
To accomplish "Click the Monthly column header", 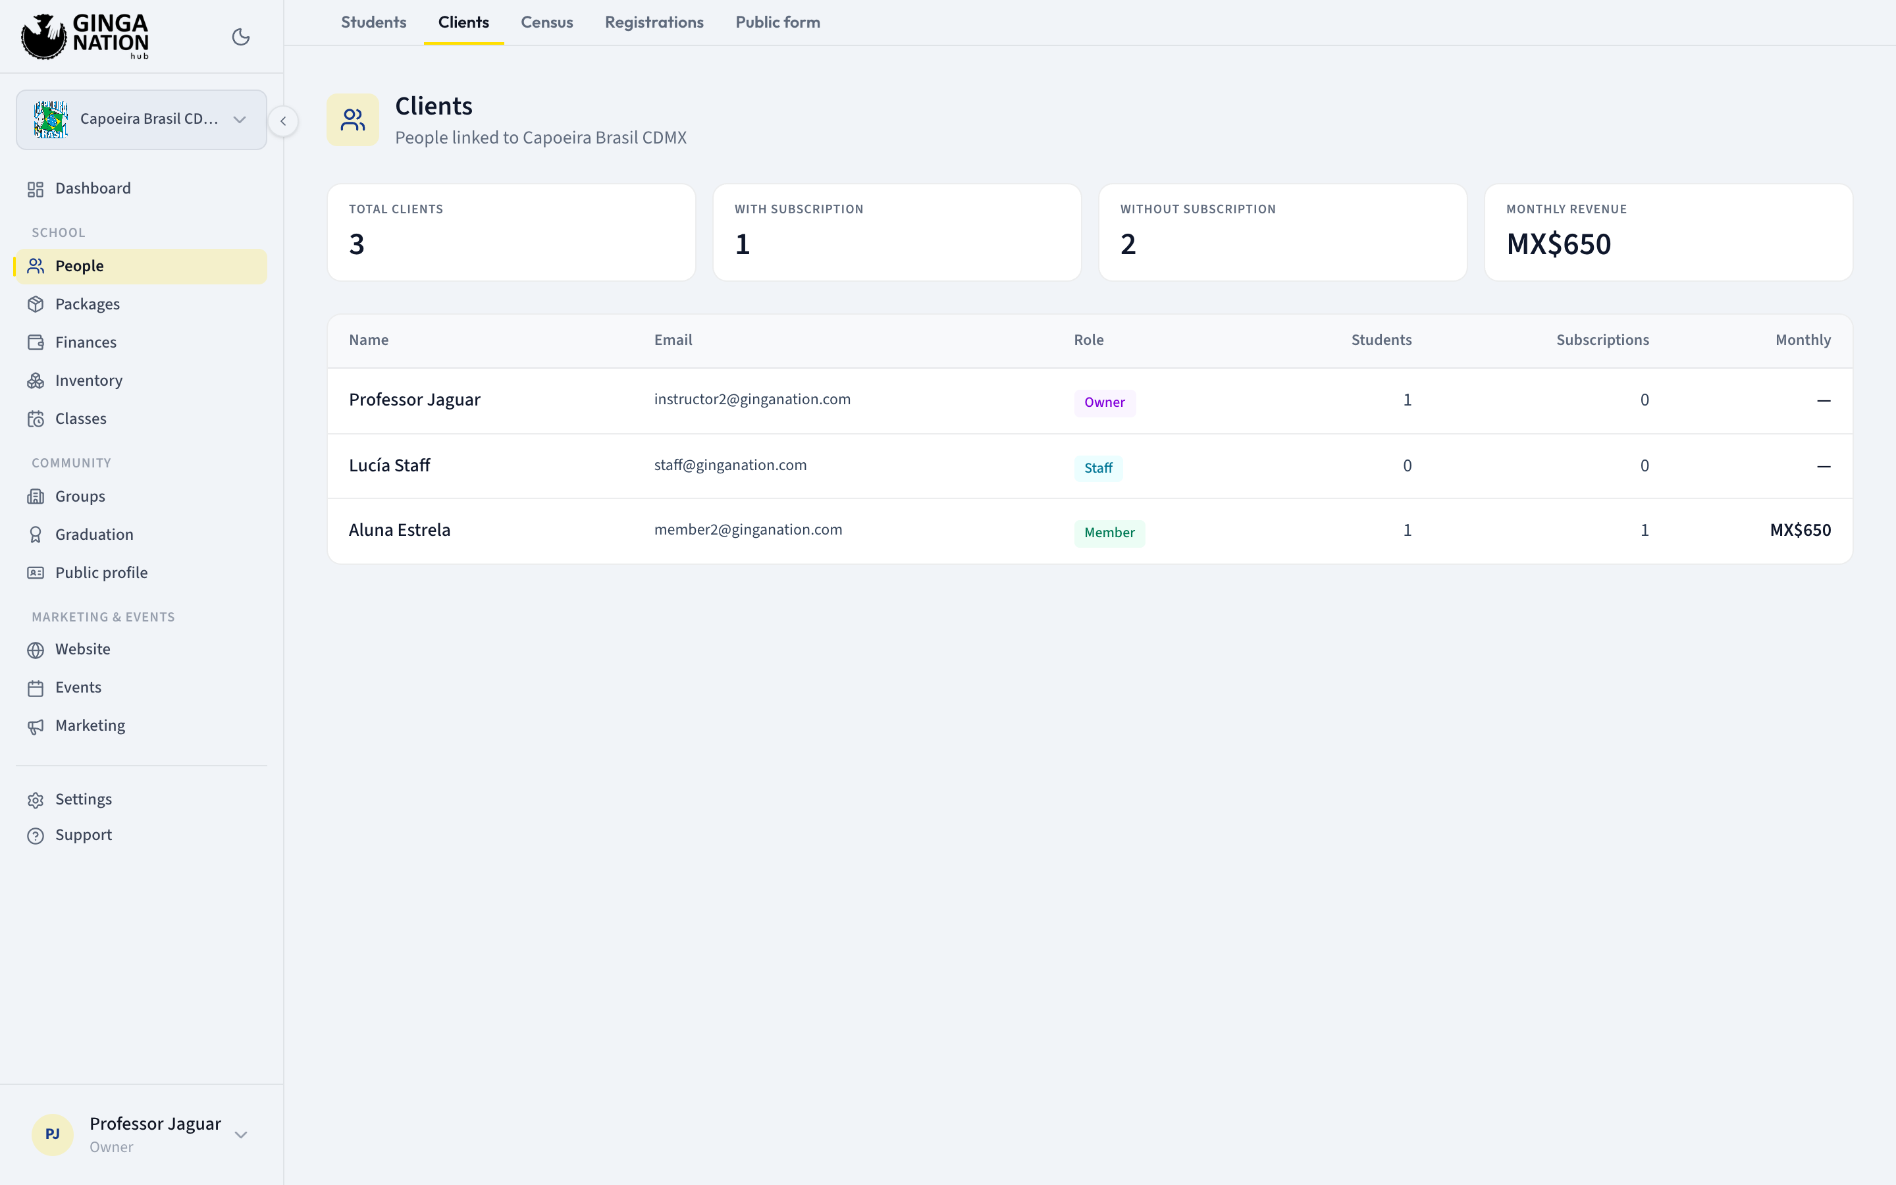I will (1803, 340).
